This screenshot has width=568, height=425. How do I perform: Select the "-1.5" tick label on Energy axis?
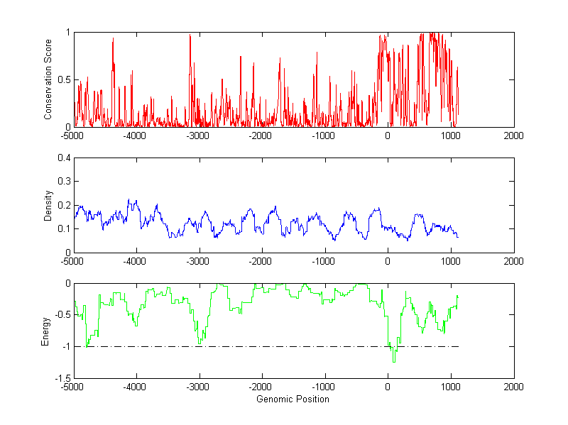point(60,378)
